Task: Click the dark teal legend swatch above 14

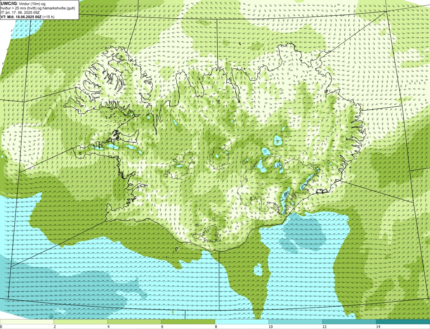Action: (x=403, y=322)
